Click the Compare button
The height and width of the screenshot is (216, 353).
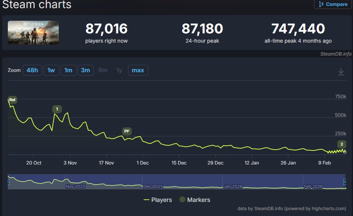(x=333, y=4)
